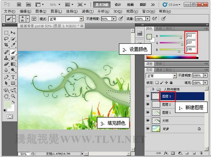Screen dimensions: 211x157
Task: Click the foreground color swatch in toolbox
Action: [8, 105]
